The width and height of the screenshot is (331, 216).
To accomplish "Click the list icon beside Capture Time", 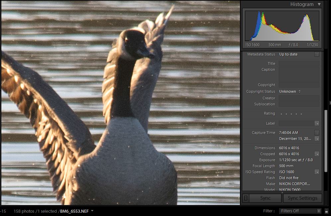I will point(317,133).
